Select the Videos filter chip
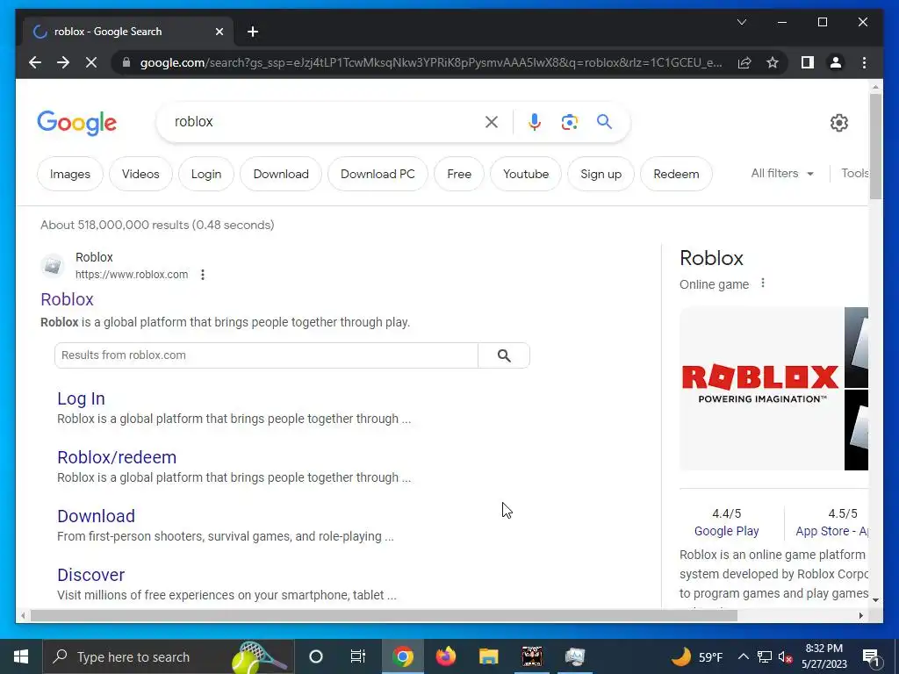The height and width of the screenshot is (674, 899). [x=140, y=174]
